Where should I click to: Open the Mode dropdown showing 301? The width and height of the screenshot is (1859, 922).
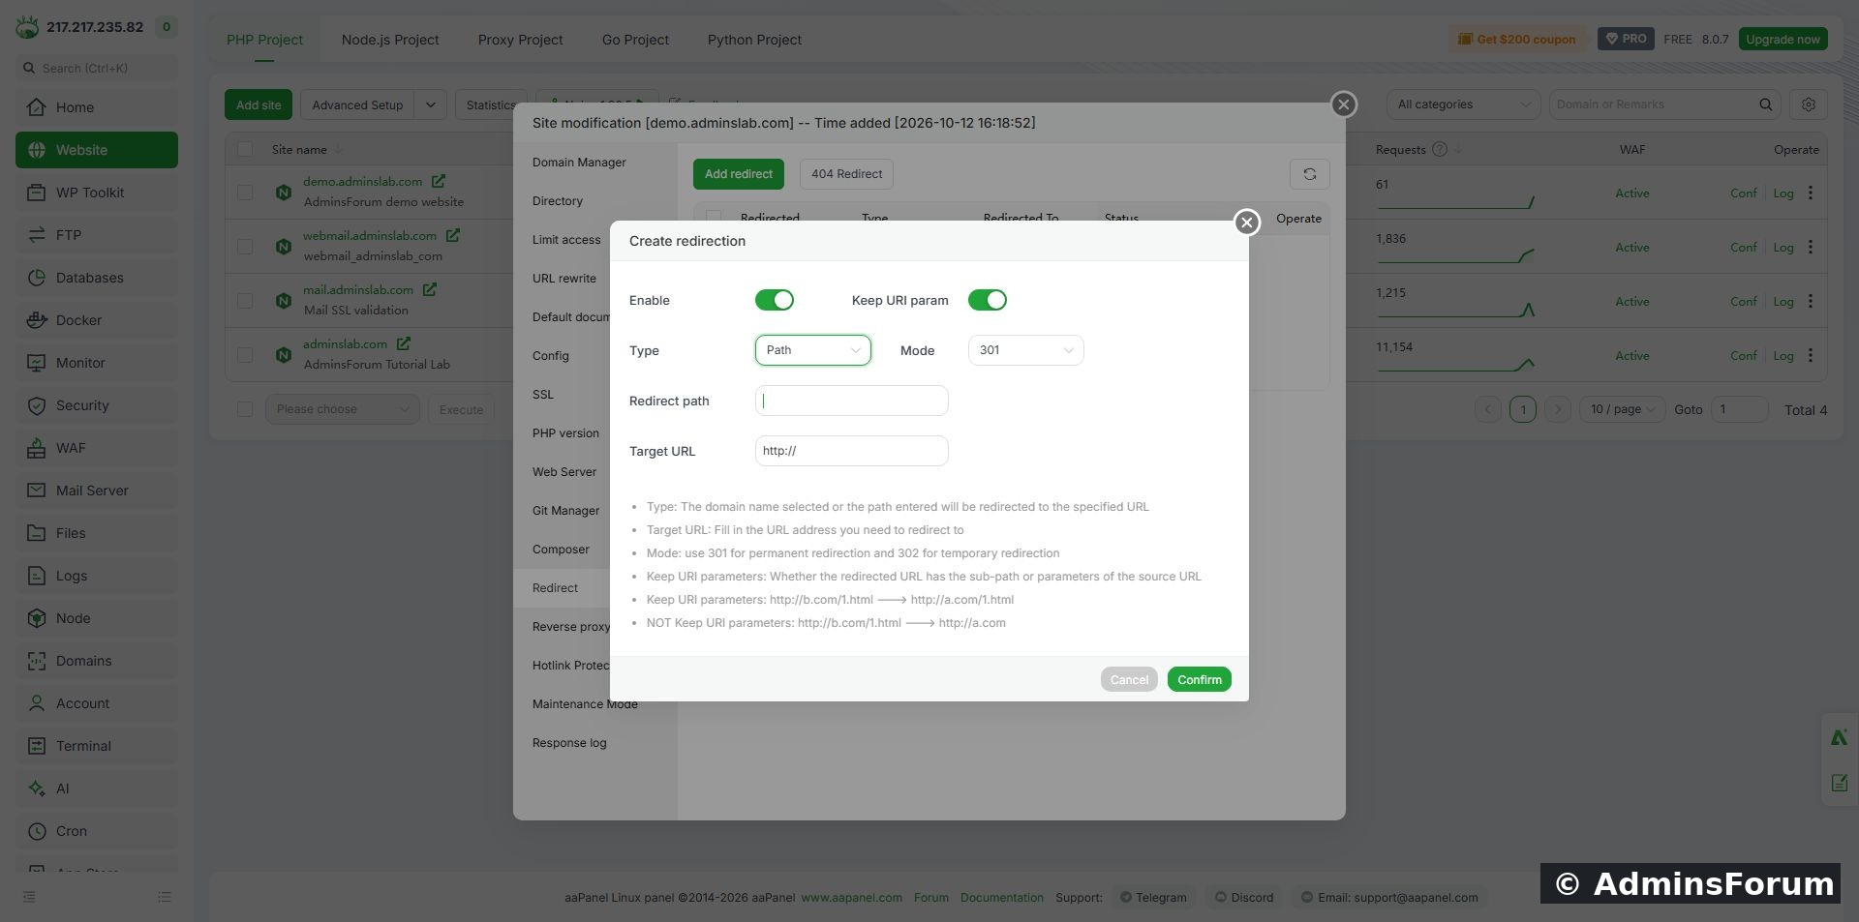(1025, 350)
